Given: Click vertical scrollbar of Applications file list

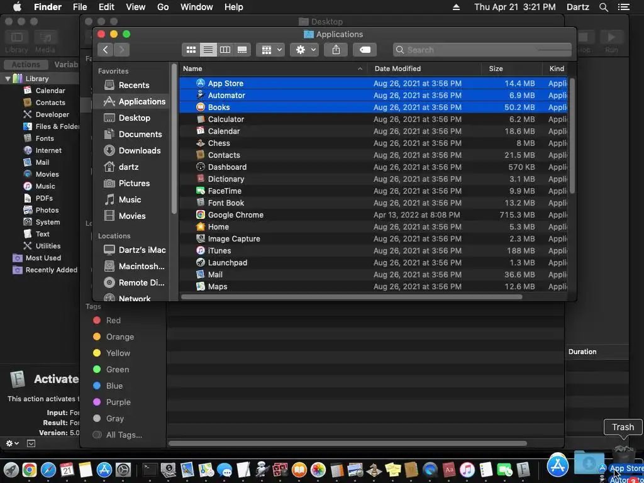Looking at the screenshot, I should (572, 136).
